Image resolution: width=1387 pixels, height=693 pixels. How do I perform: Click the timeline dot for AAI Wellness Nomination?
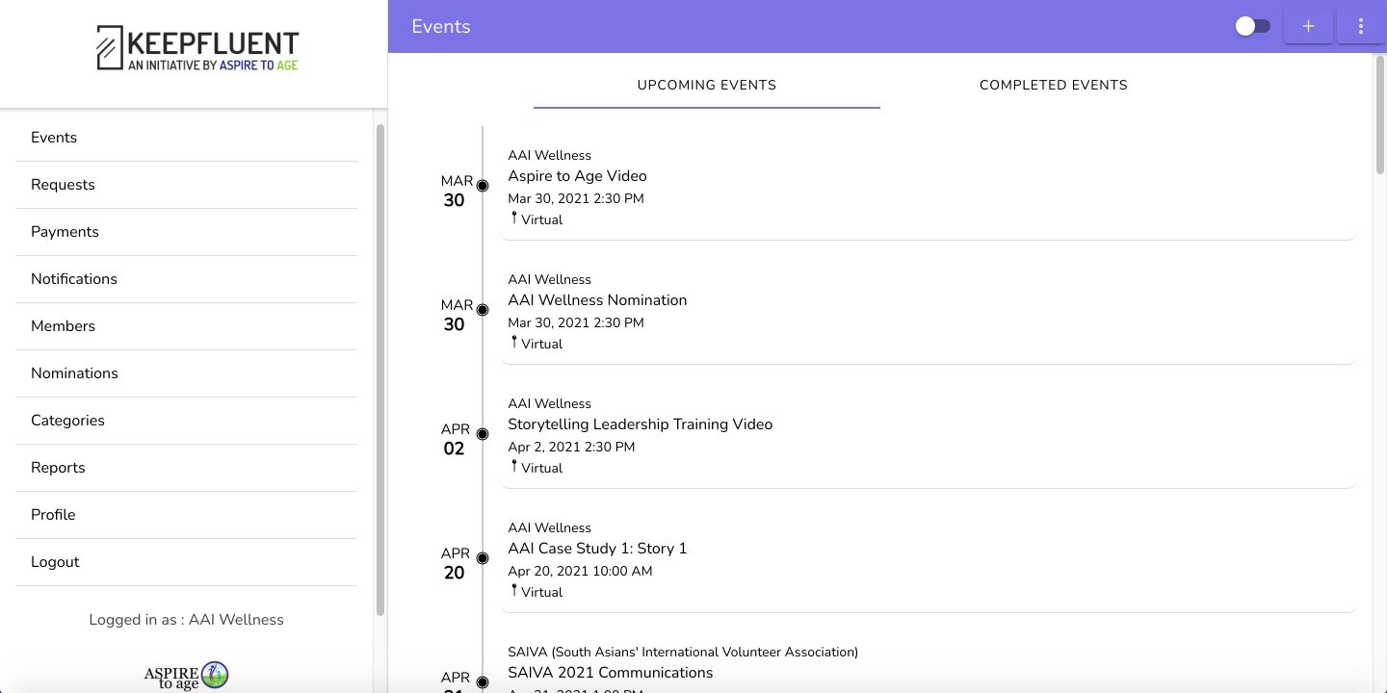click(483, 310)
